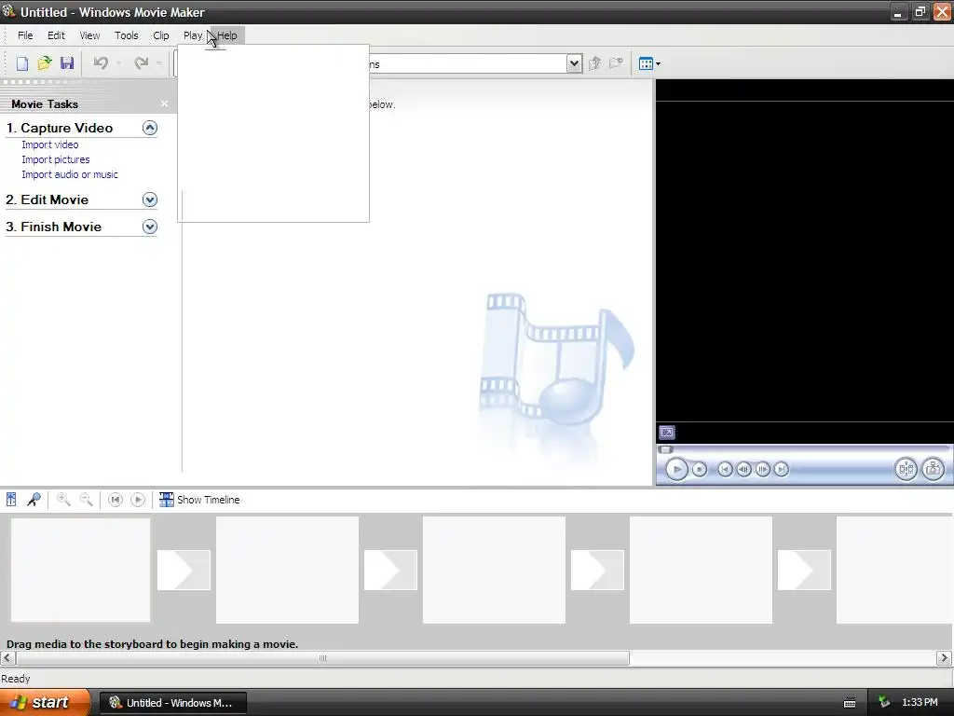Open the Collections combo box dropdown arrow

[x=574, y=63]
